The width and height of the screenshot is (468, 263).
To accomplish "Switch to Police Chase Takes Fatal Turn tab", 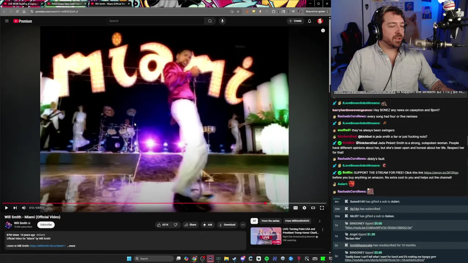I will coord(66,4).
